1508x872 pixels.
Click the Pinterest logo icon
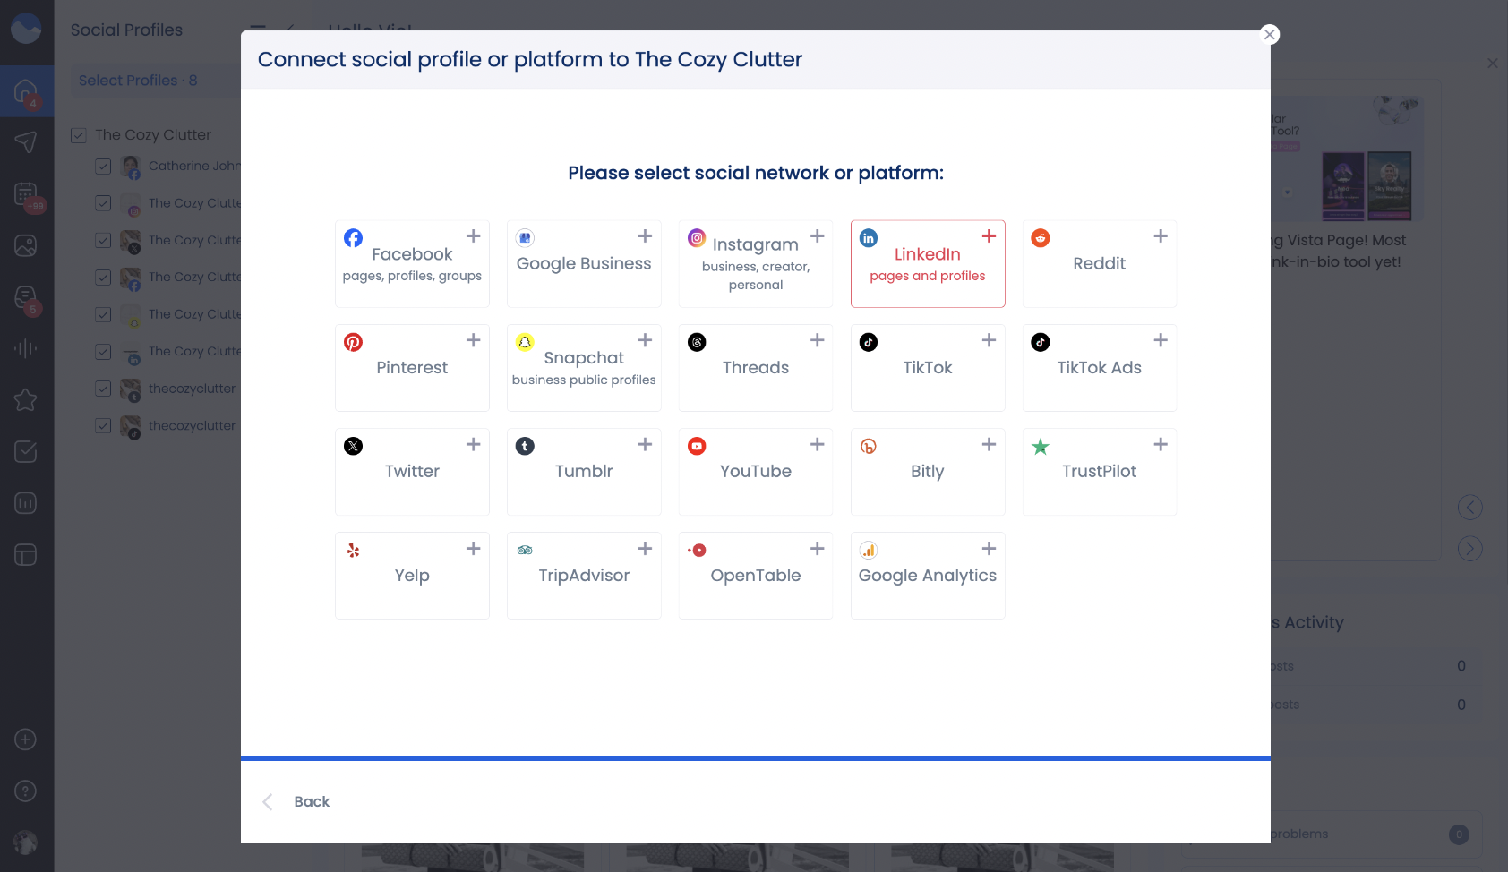tap(354, 342)
